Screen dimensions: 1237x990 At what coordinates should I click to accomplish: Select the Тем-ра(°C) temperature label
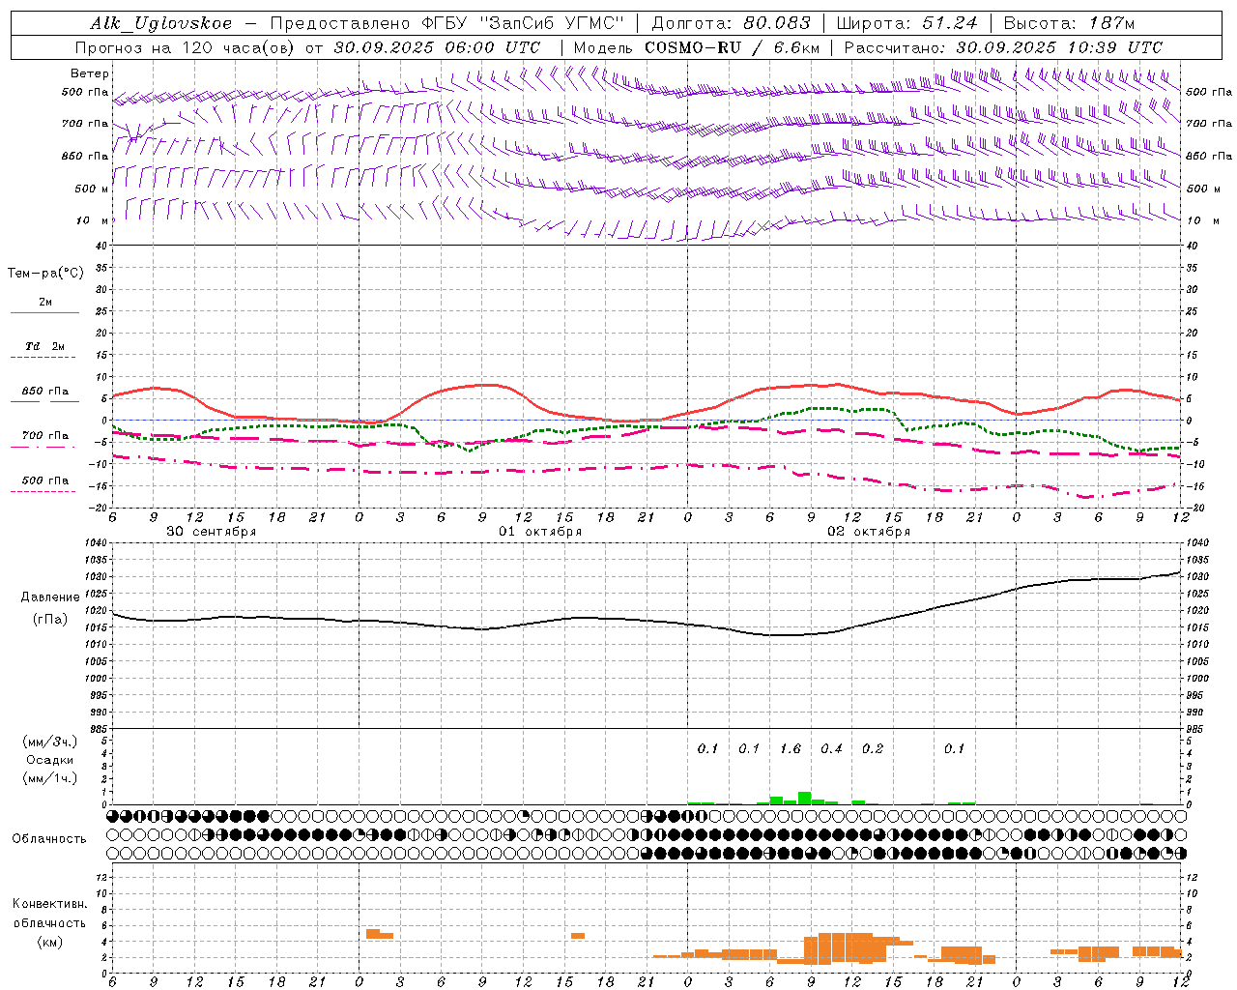[45, 274]
